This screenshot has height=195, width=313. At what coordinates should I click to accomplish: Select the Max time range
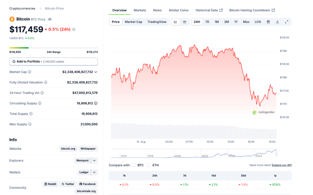tap(246, 22)
